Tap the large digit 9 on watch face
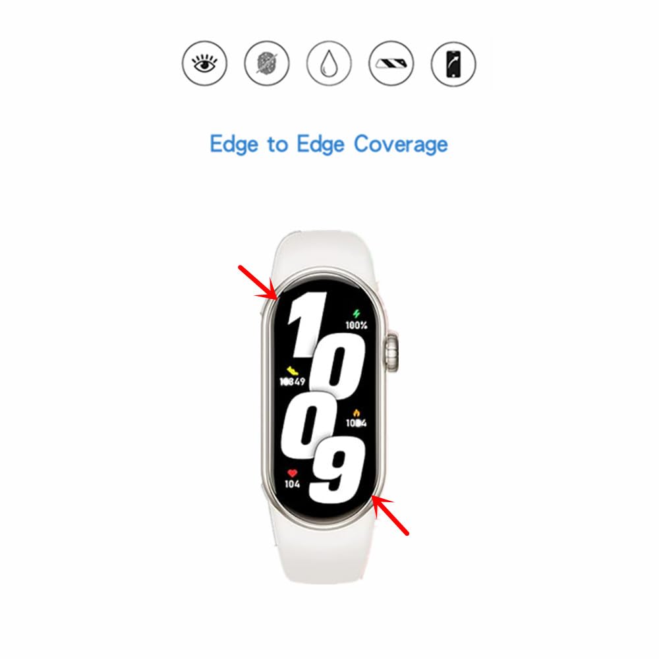This screenshot has width=659, height=659. (338, 470)
